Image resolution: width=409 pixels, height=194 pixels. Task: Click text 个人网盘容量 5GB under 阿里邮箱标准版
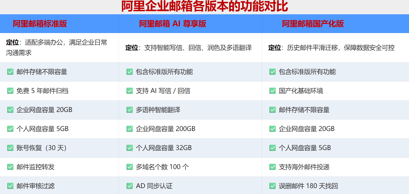click(43, 129)
